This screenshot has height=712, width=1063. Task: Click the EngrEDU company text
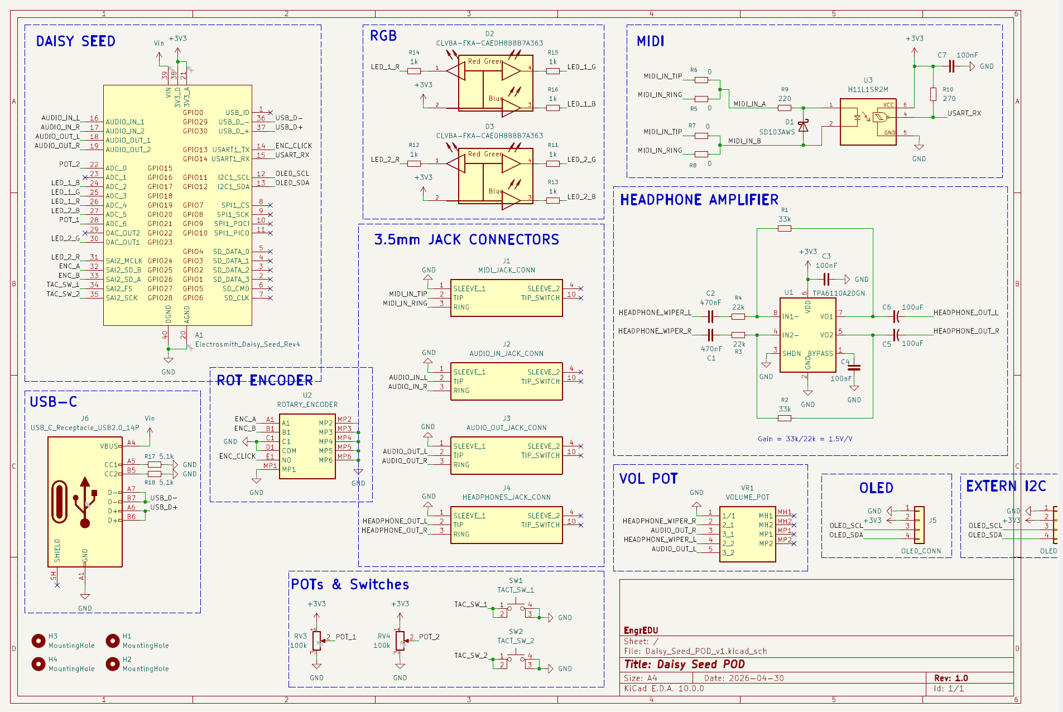pyautogui.click(x=641, y=631)
